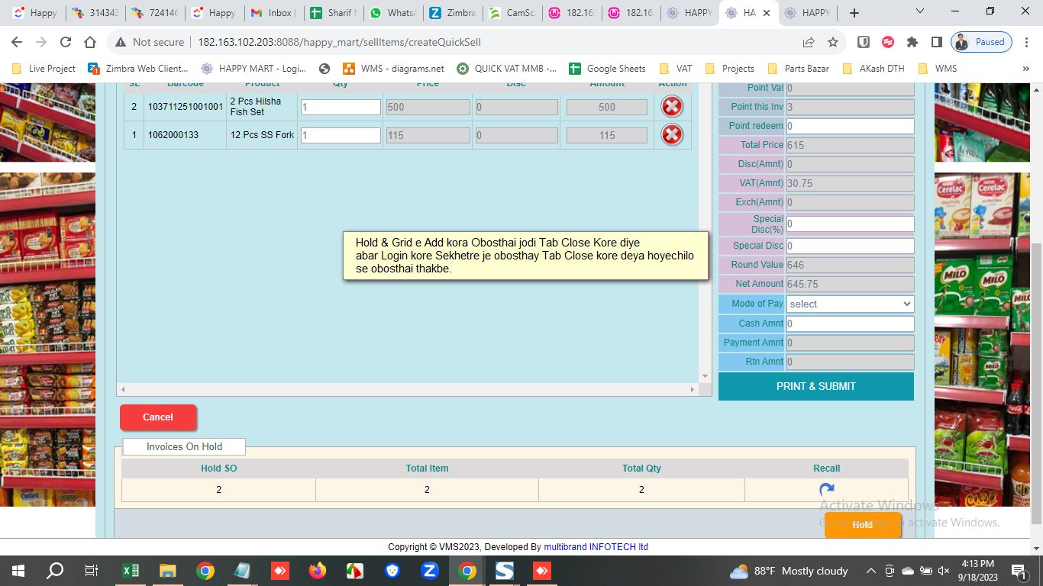Focus the Cash Amnt input field
The height and width of the screenshot is (586, 1043).
coord(850,324)
